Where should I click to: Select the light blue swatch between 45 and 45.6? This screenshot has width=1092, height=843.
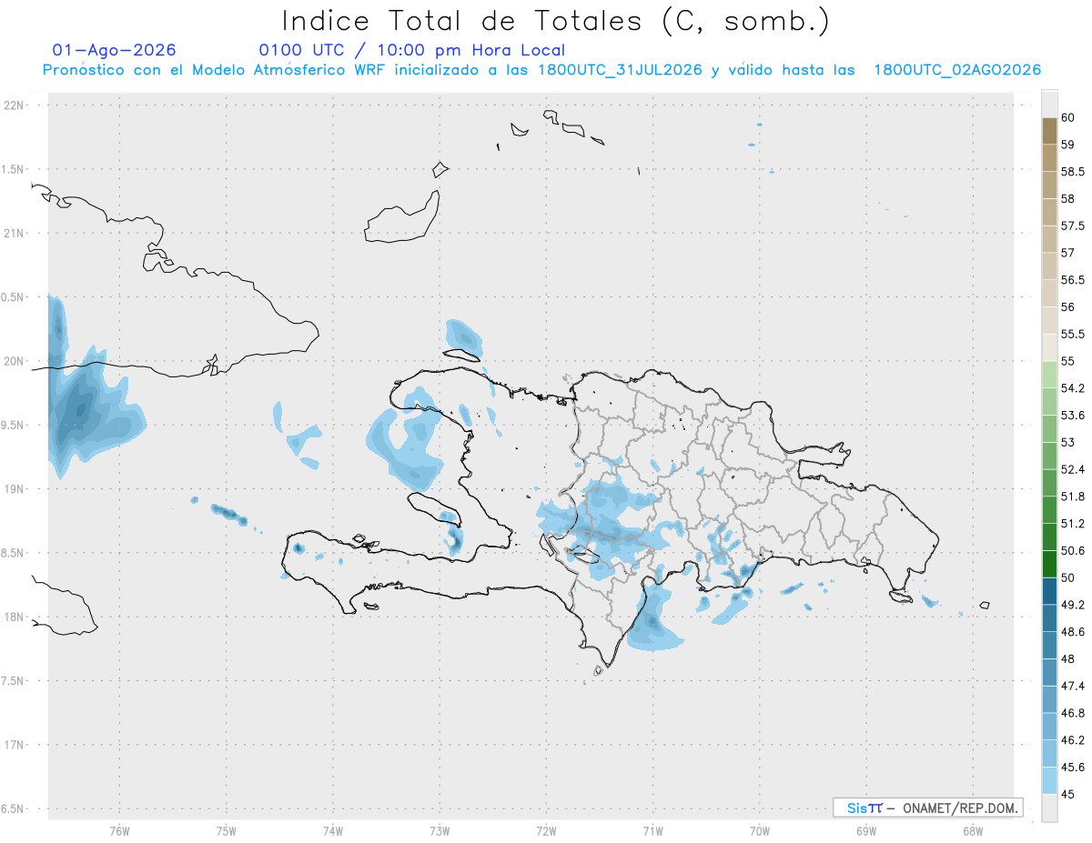tap(1049, 780)
